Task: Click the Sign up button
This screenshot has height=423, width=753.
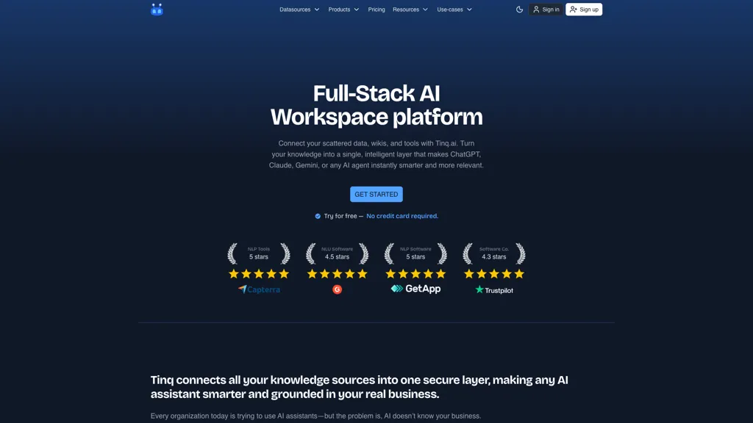Action: coord(584,10)
